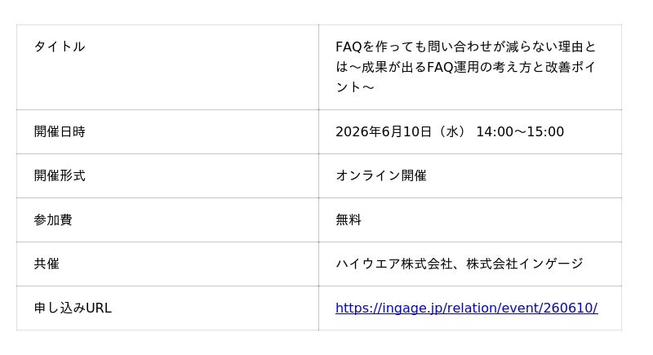
Task: Select the 無料 value text
Action: click(349, 220)
